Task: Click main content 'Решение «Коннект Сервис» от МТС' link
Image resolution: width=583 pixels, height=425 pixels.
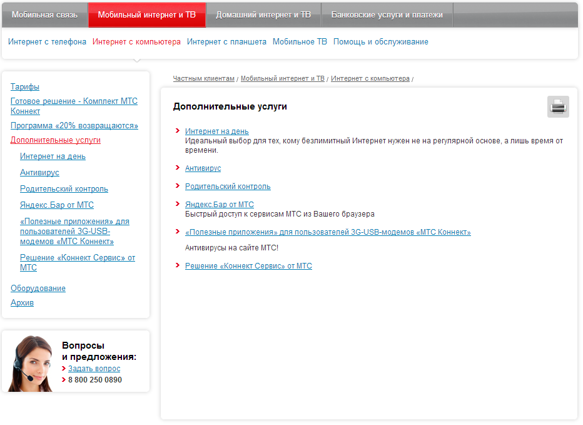Action: [249, 266]
